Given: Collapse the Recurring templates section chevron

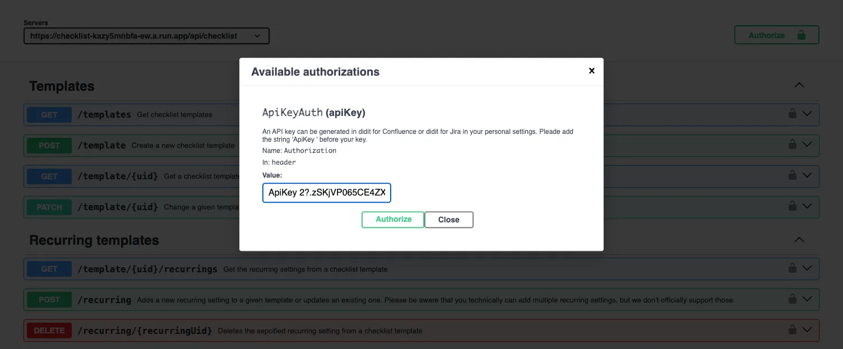Looking at the screenshot, I should (799, 240).
